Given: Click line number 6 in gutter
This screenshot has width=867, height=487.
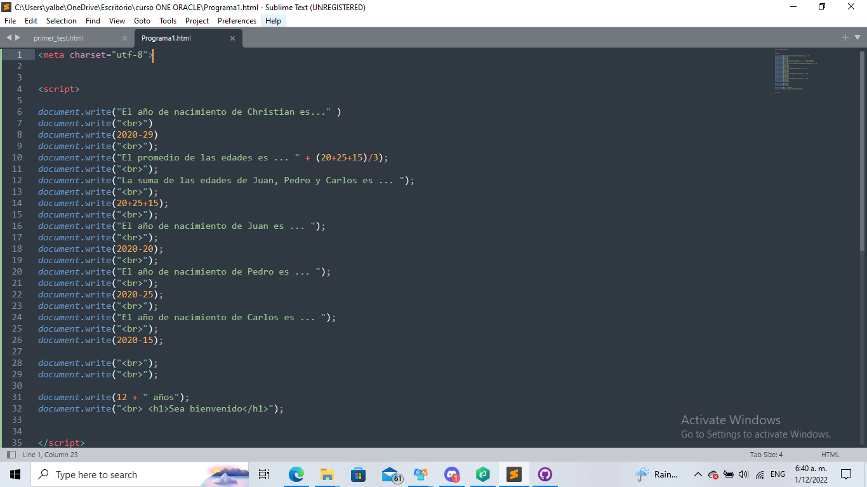Looking at the screenshot, I should [20, 112].
